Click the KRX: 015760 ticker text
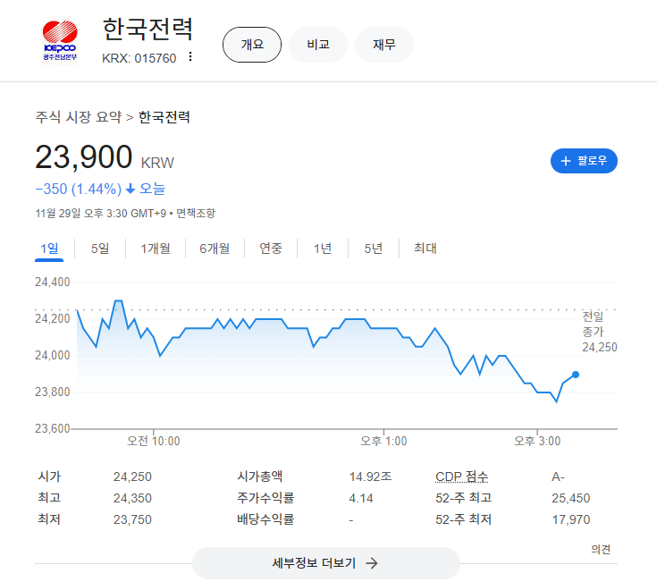The height and width of the screenshot is (582, 657). (x=139, y=58)
